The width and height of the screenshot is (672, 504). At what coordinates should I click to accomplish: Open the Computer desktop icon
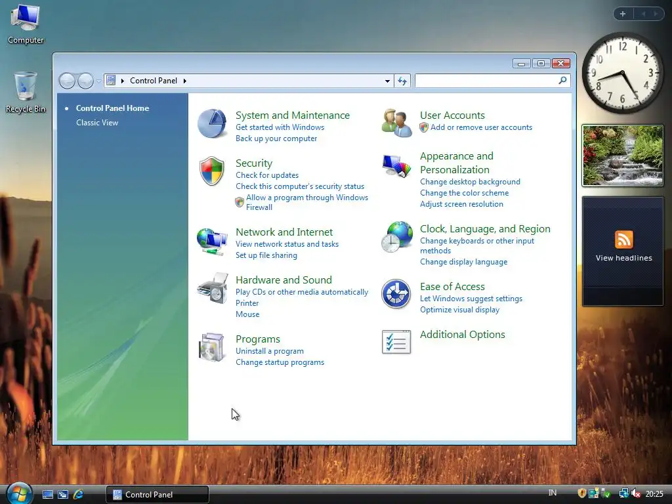[x=26, y=24]
